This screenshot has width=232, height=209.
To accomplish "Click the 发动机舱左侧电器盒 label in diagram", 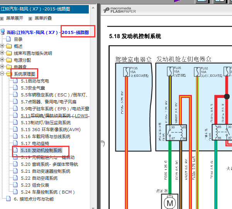I will [x=184, y=59].
